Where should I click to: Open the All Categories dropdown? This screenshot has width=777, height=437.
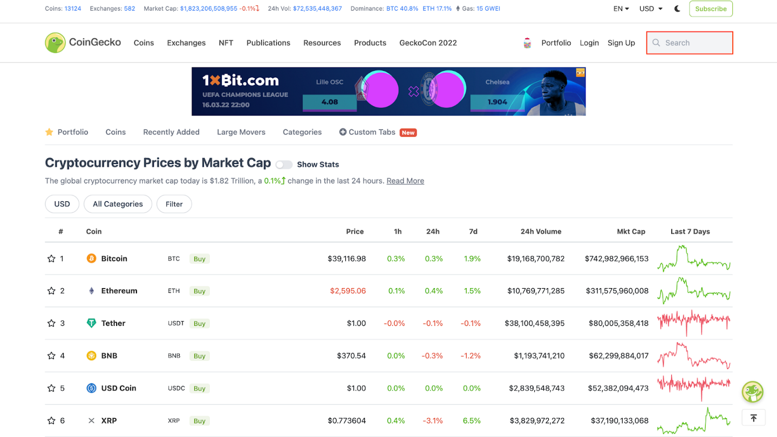pyautogui.click(x=118, y=204)
